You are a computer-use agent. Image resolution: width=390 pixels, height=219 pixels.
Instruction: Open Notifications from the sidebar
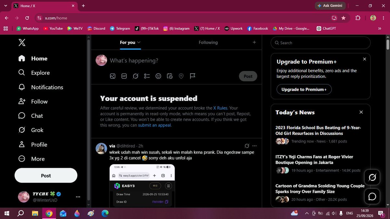click(x=41, y=87)
